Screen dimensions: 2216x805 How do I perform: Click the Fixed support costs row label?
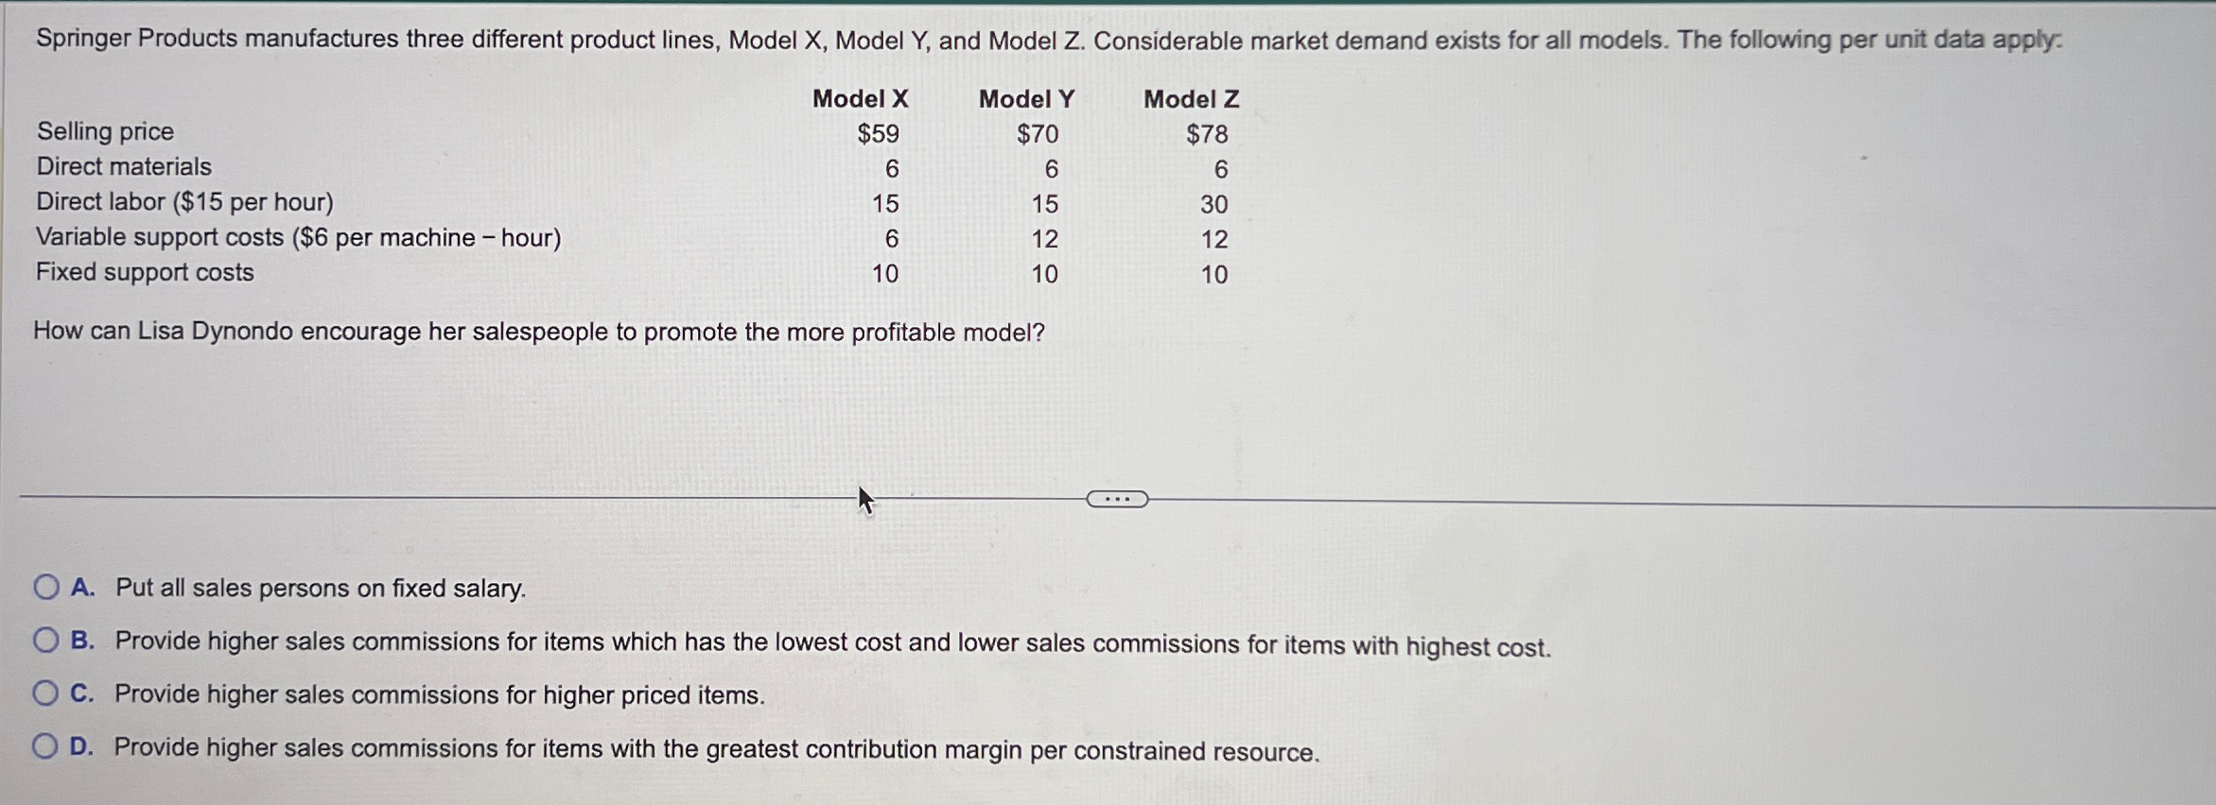144,272
